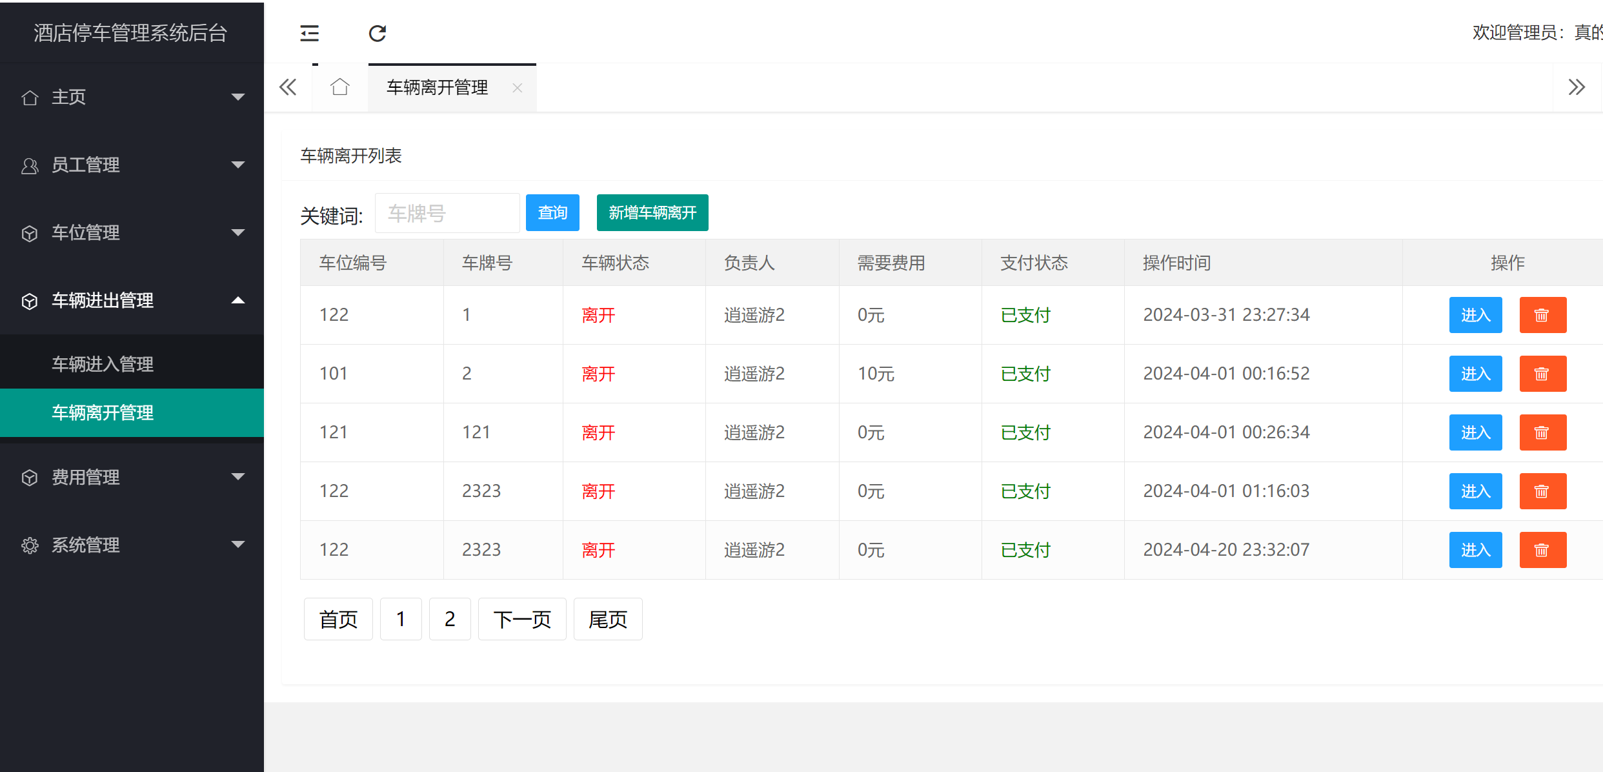Viewport: 1603px width, 772px height.
Task: Select the 车辆离开管理 submenu item
Action: click(103, 413)
